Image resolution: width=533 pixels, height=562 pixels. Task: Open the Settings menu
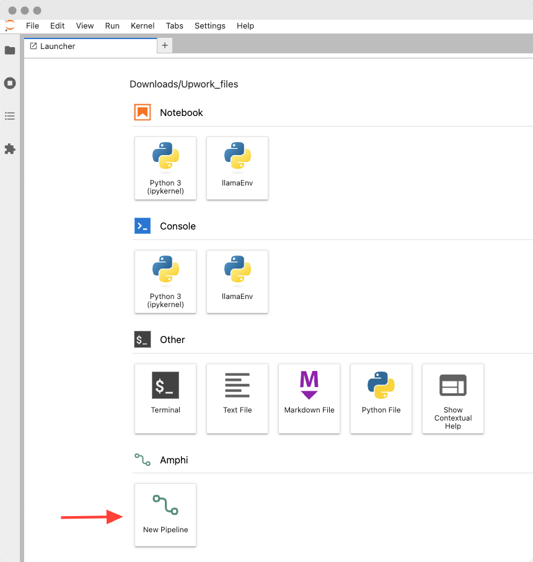point(209,26)
